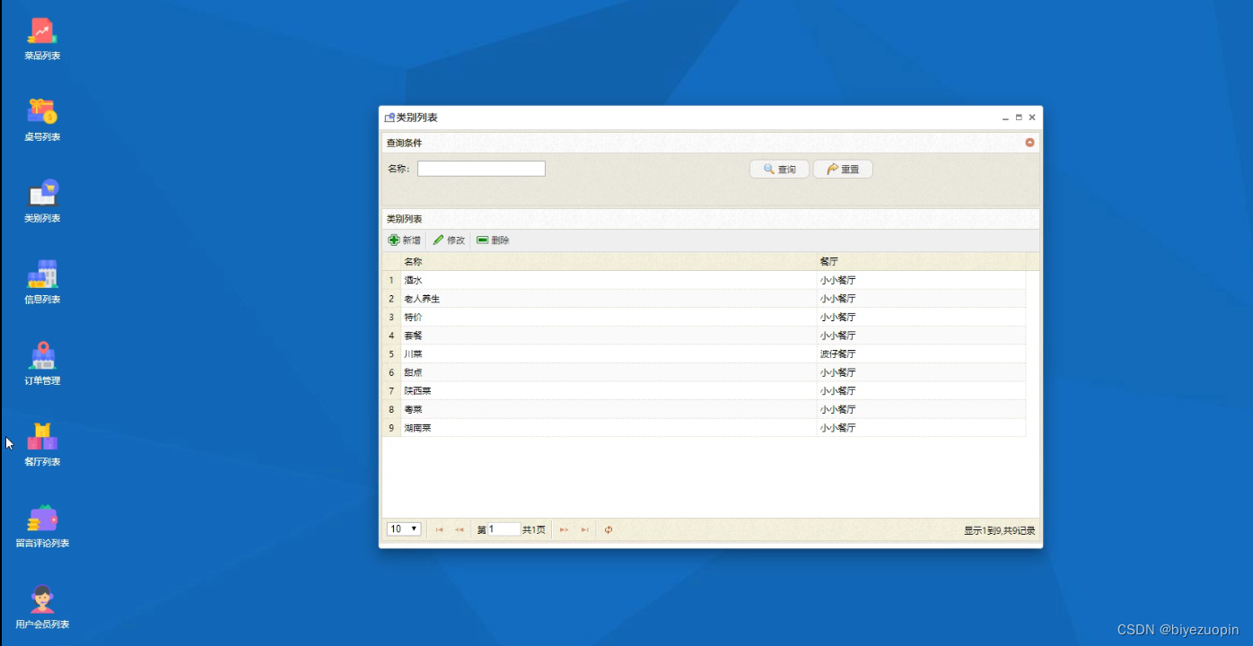Screen dimensions: 1253x646
Task: Click the 查询 search button
Action: click(779, 169)
